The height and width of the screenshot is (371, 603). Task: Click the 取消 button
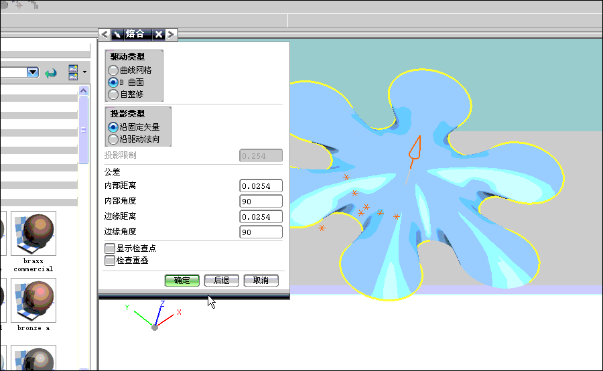[x=261, y=281]
